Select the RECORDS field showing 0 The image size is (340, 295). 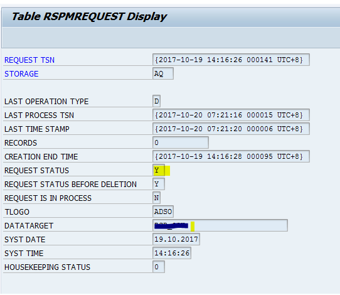[x=181, y=142]
